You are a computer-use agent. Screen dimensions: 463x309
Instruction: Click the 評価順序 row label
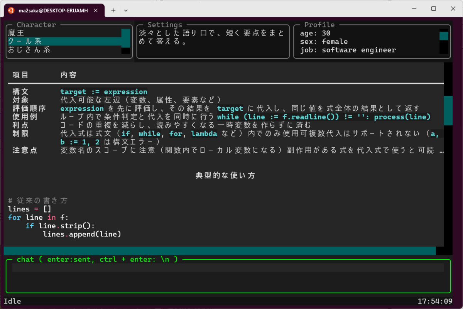click(29, 109)
